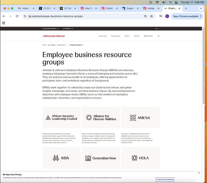Open Alliance for Diverse Abilities card
This screenshot has width=207, height=183.
pos(101,118)
